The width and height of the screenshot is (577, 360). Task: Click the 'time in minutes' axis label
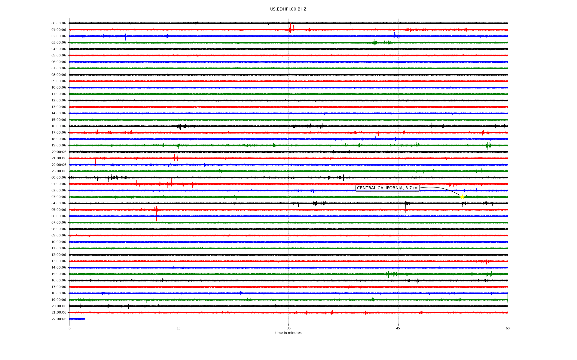tap(288, 333)
